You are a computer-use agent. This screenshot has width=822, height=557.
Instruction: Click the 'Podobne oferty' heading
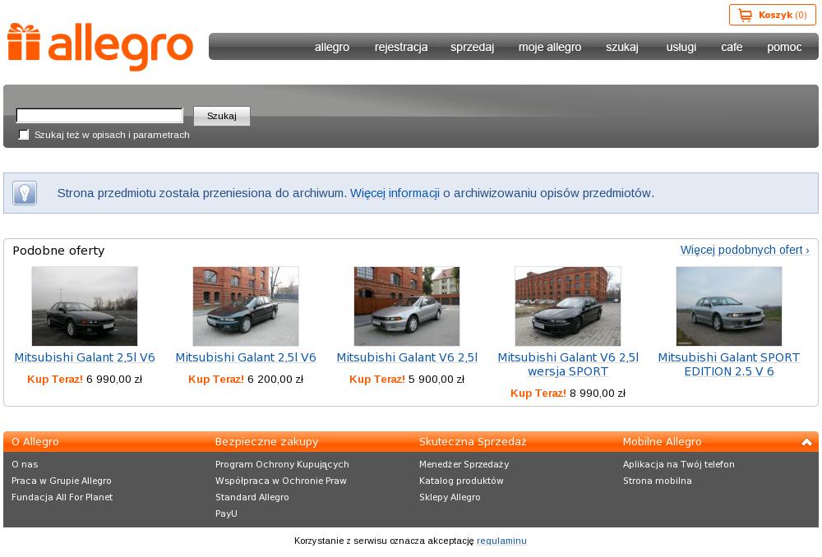point(58,251)
